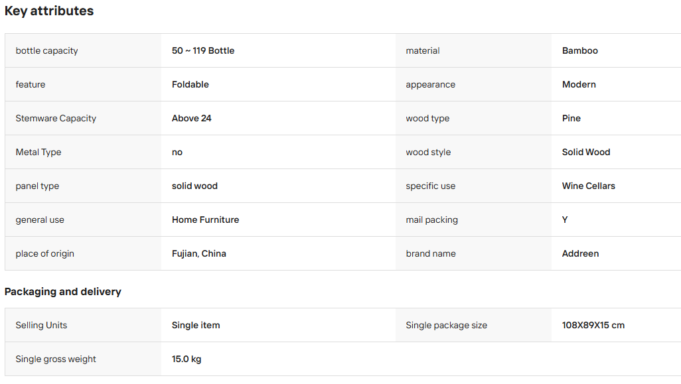This screenshot has width=681, height=384.
Task: Click the Pine wood type value
Action: (571, 118)
